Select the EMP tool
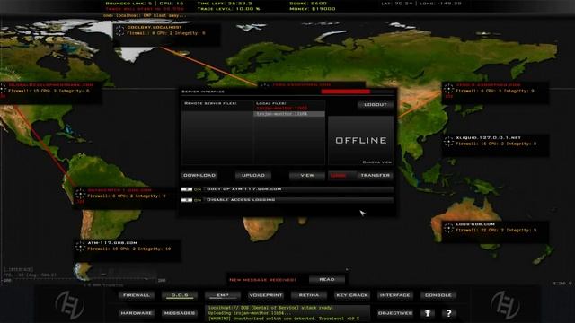This screenshot has height=323, width=575. (x=223, y=295)
